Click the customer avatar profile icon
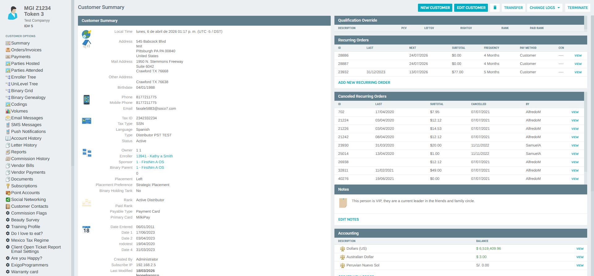This screenshot has width=594, height=276. 13,13
